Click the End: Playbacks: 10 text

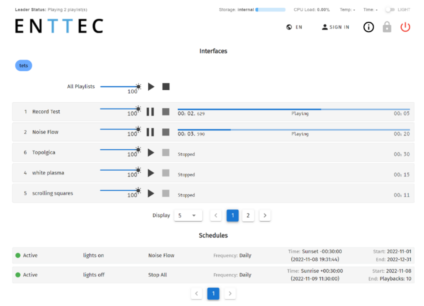390,279
